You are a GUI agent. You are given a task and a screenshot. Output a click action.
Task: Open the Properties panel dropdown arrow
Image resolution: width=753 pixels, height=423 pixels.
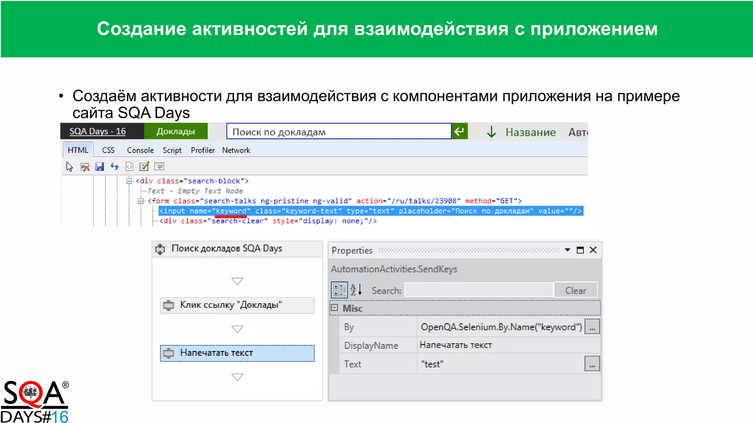point(567,250)
